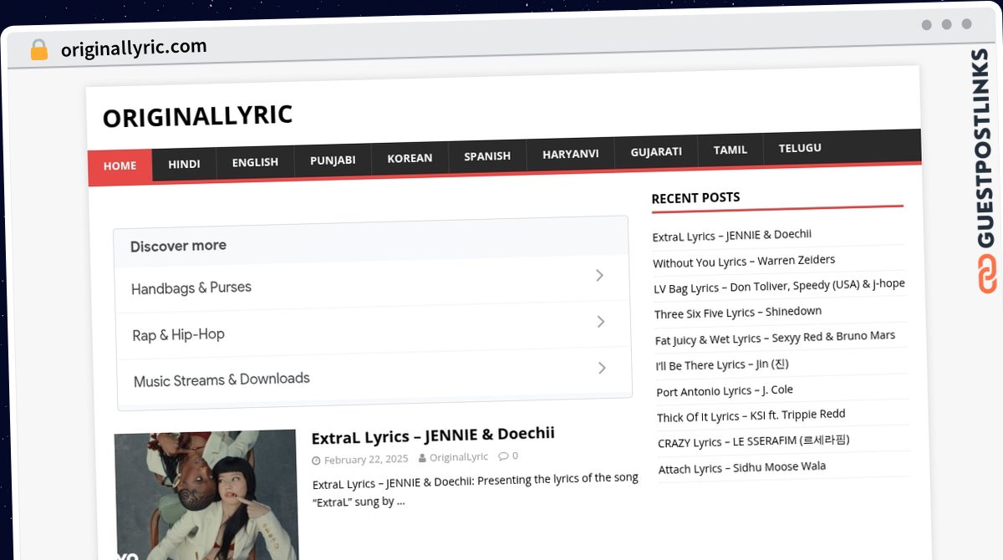Screen dimensions: 1003x560
Task: Open the TAMIL menu item
Action: (731, 150)
